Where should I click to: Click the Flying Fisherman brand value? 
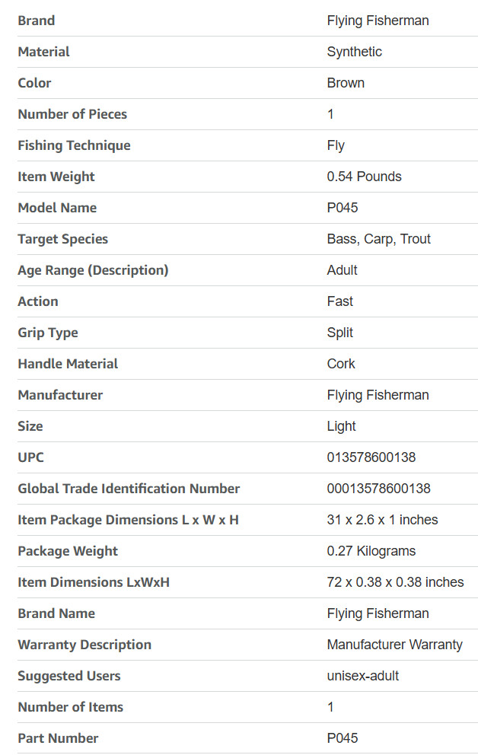pyautogui.click(x=378, y=21)
